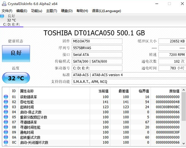The height and width of the screenshot is (148, 186).
Task: Click the standard field ATA8-ACS version 4
Action: click(x=129, y=75)
